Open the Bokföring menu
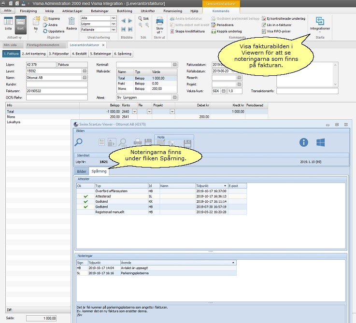The height and width of the screenshot is (323, 356). 125,11
